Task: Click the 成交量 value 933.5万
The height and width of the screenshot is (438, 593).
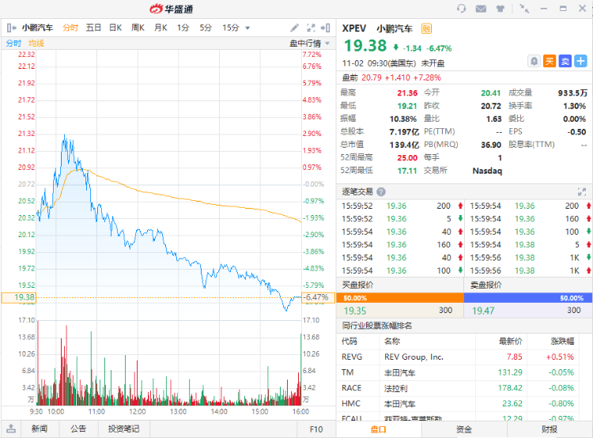Action: tap(572, 93)
